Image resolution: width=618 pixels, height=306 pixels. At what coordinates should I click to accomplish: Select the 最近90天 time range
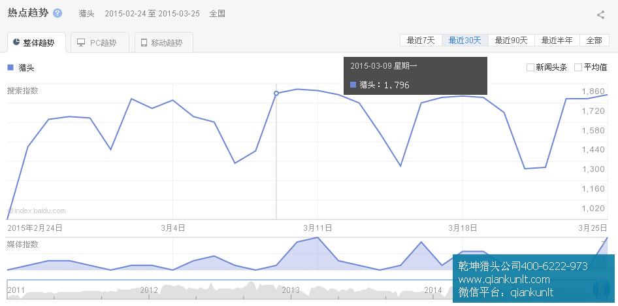[511, 40]
